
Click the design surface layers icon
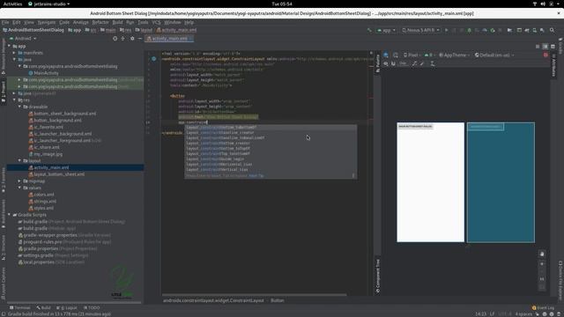click(x=386, y=55)
